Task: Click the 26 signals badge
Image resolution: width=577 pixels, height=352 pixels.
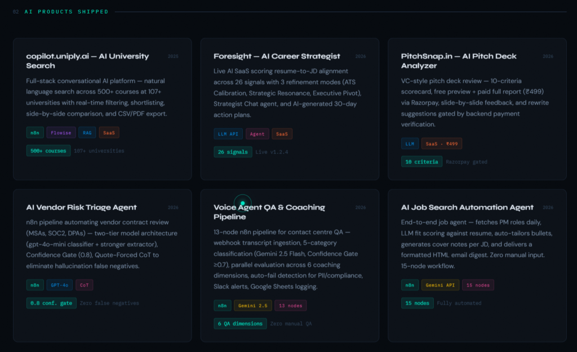Action: click(233, 152)
